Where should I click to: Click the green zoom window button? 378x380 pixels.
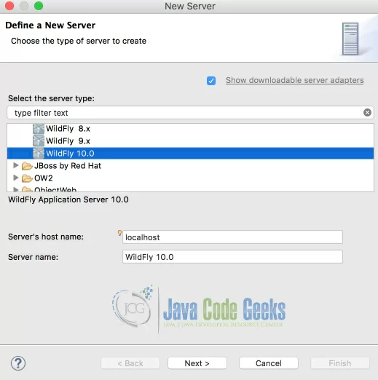[39, 6]
